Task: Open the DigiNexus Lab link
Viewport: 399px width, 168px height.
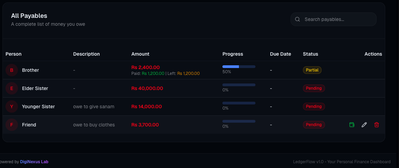Action: (34, 161)
